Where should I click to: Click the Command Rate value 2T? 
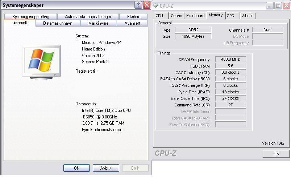pyautogui.click(x=230, y=105)
